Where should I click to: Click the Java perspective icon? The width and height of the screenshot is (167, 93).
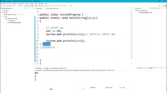tap(166, 6)
